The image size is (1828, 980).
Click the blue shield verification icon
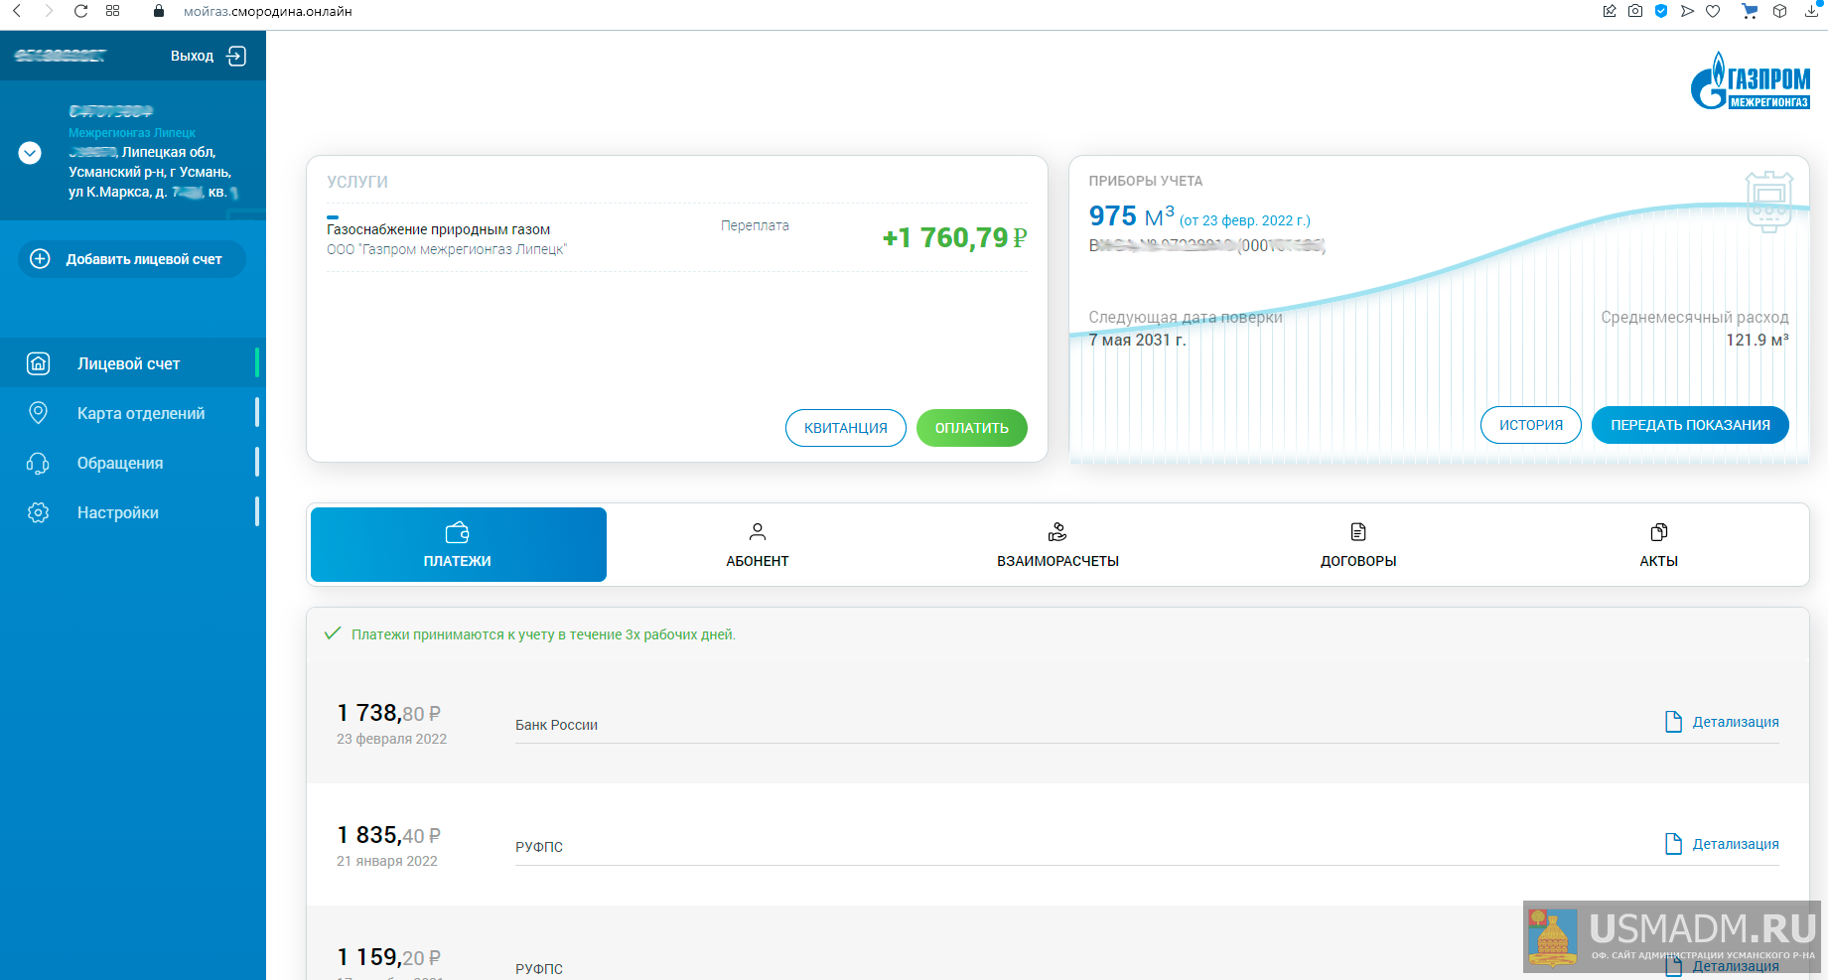1661,11
